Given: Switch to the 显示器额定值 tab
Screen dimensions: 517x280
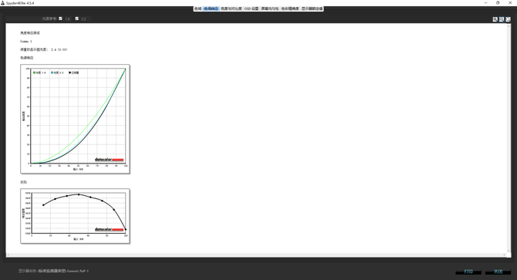Looking at the screenshot, I should click(312, 8).
